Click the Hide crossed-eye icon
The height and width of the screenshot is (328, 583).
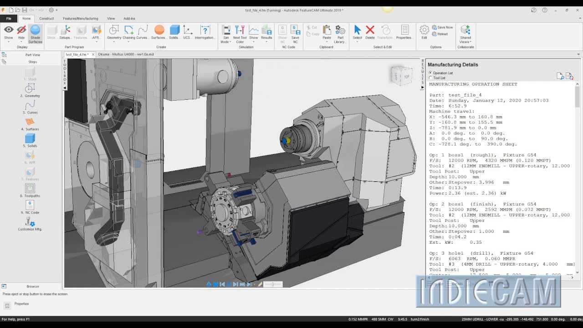tap(21, 30)
